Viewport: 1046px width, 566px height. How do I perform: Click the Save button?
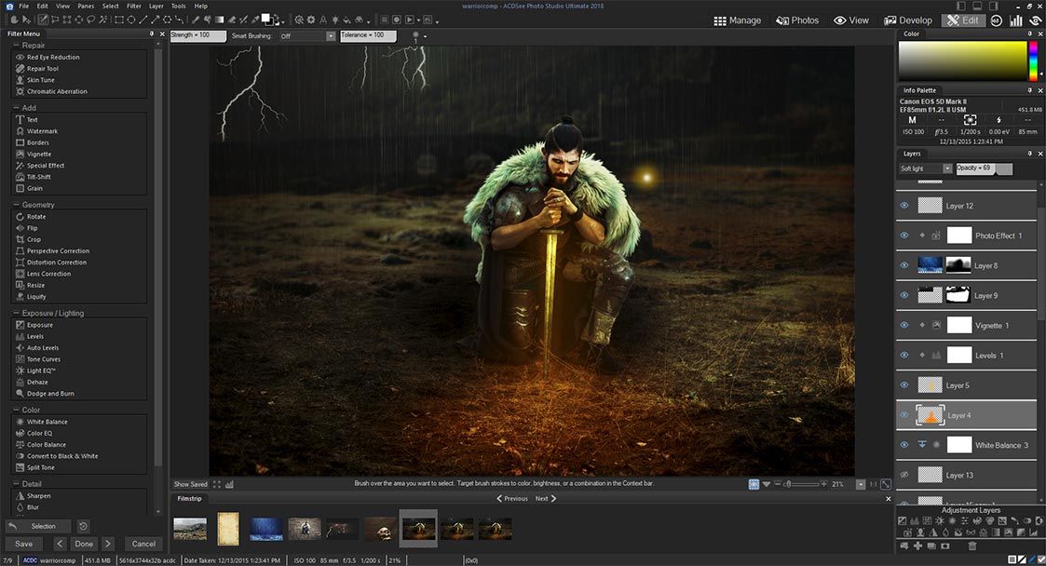(23, 544)
